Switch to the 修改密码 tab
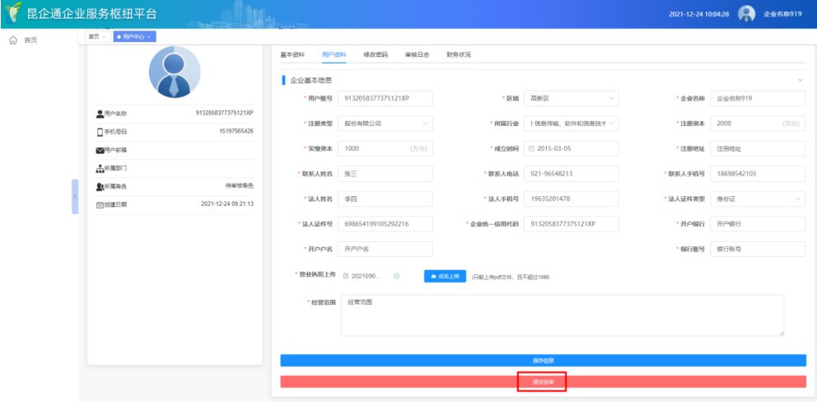Image resolution: width=817 pixels, height=402 pixels. click(376, 54)
